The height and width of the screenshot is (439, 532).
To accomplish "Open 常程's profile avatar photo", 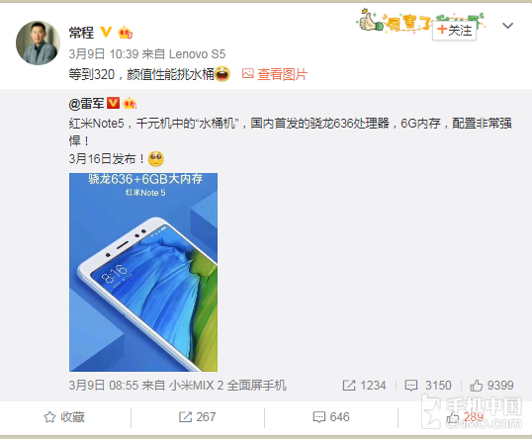I will (x=38, y=43).
